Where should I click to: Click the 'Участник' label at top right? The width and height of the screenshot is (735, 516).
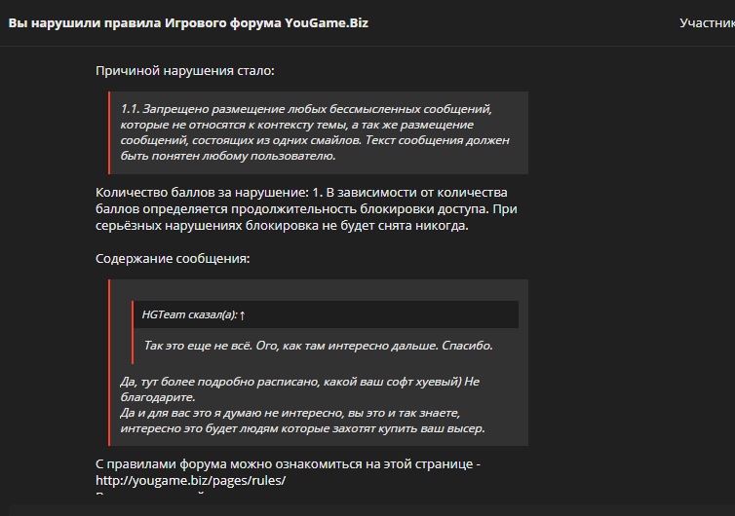[x=707, y=23]
